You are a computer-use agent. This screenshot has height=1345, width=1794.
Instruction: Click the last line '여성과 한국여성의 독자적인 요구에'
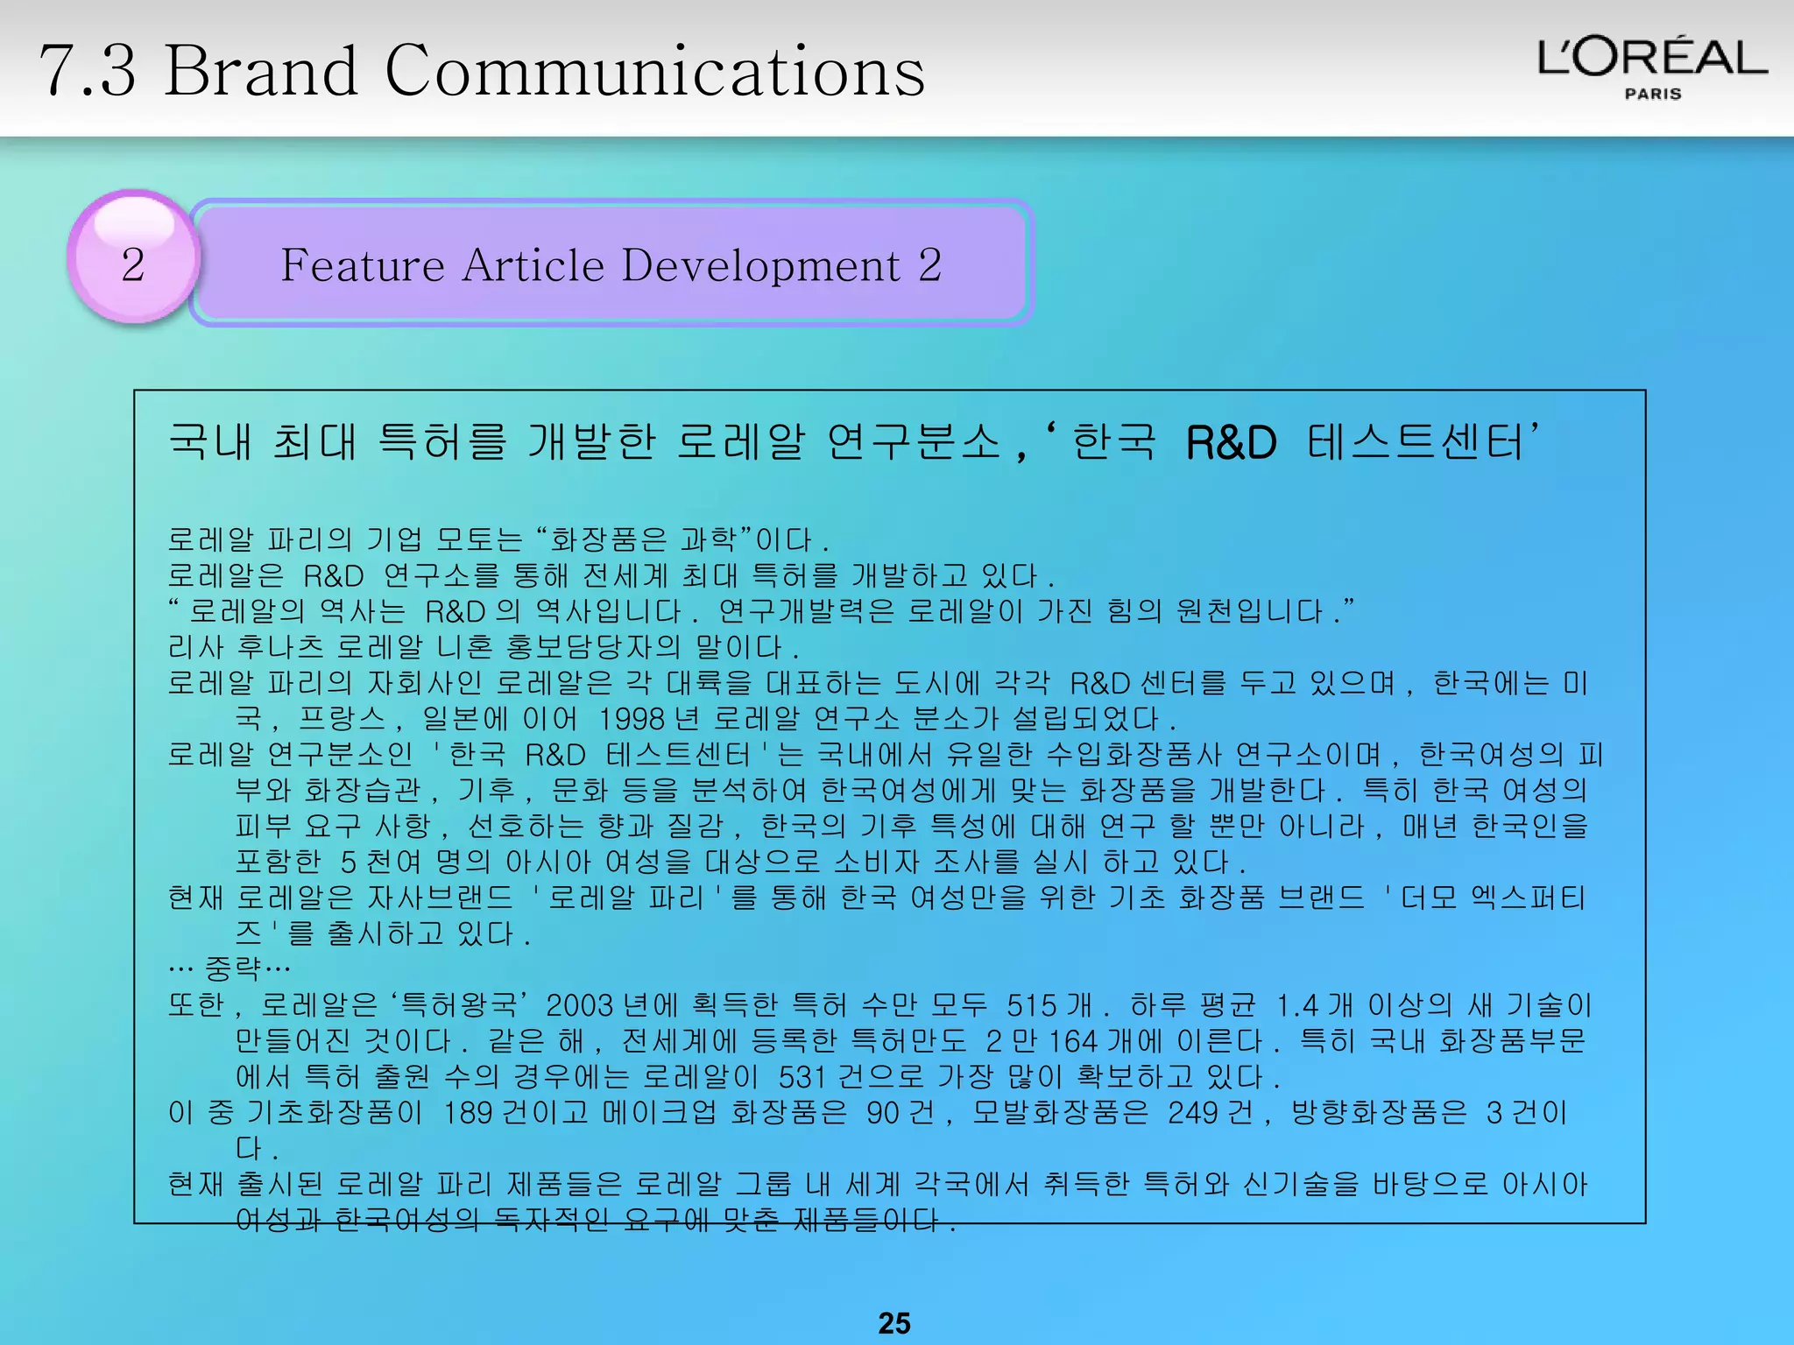pos(596,1220)
